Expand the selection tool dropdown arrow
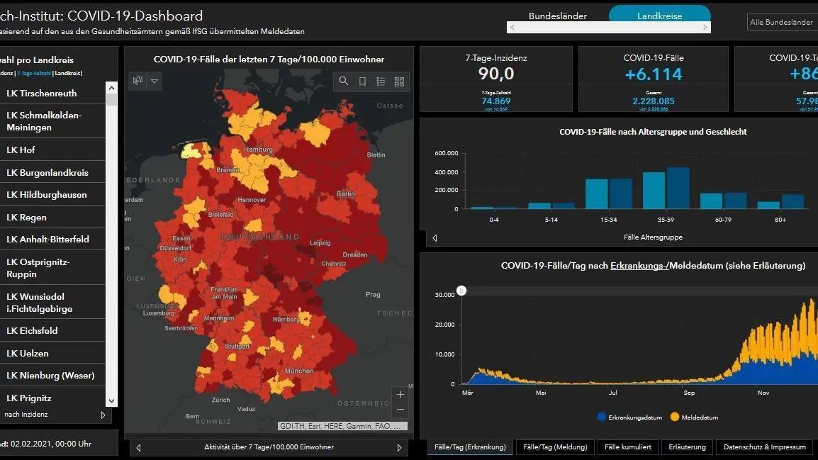The width and height of the screenshot is (818, 460). tap(155, 82)
